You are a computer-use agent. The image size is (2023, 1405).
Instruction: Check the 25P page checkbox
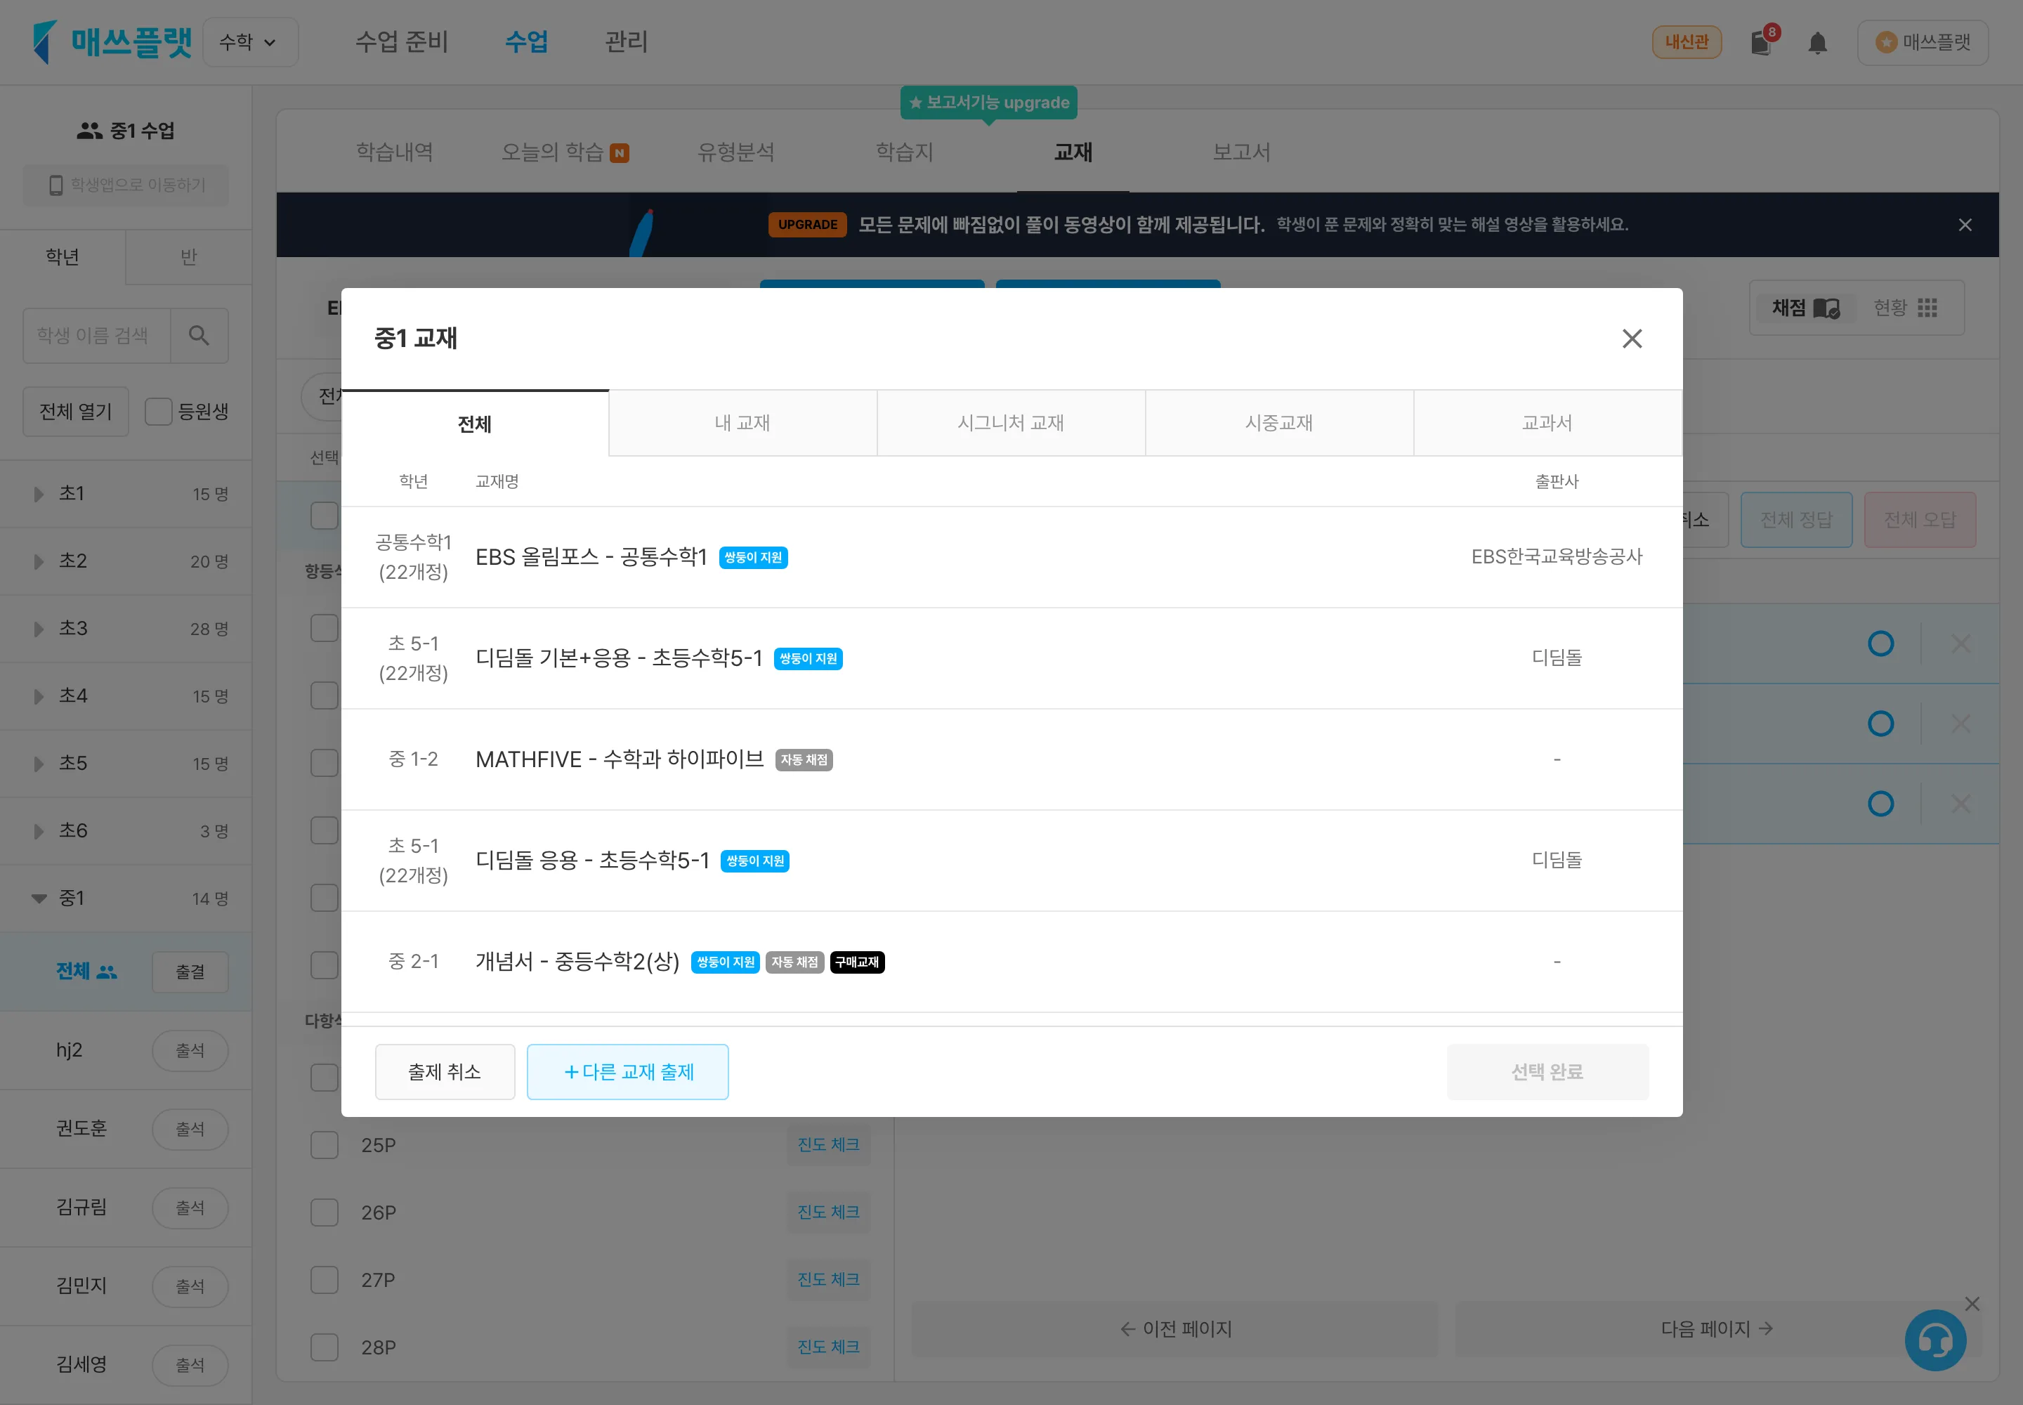pos(325,1145)
